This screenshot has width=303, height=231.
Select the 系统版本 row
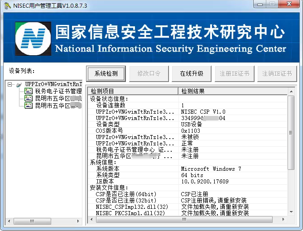pyautogui.click(x=188, y=169)
